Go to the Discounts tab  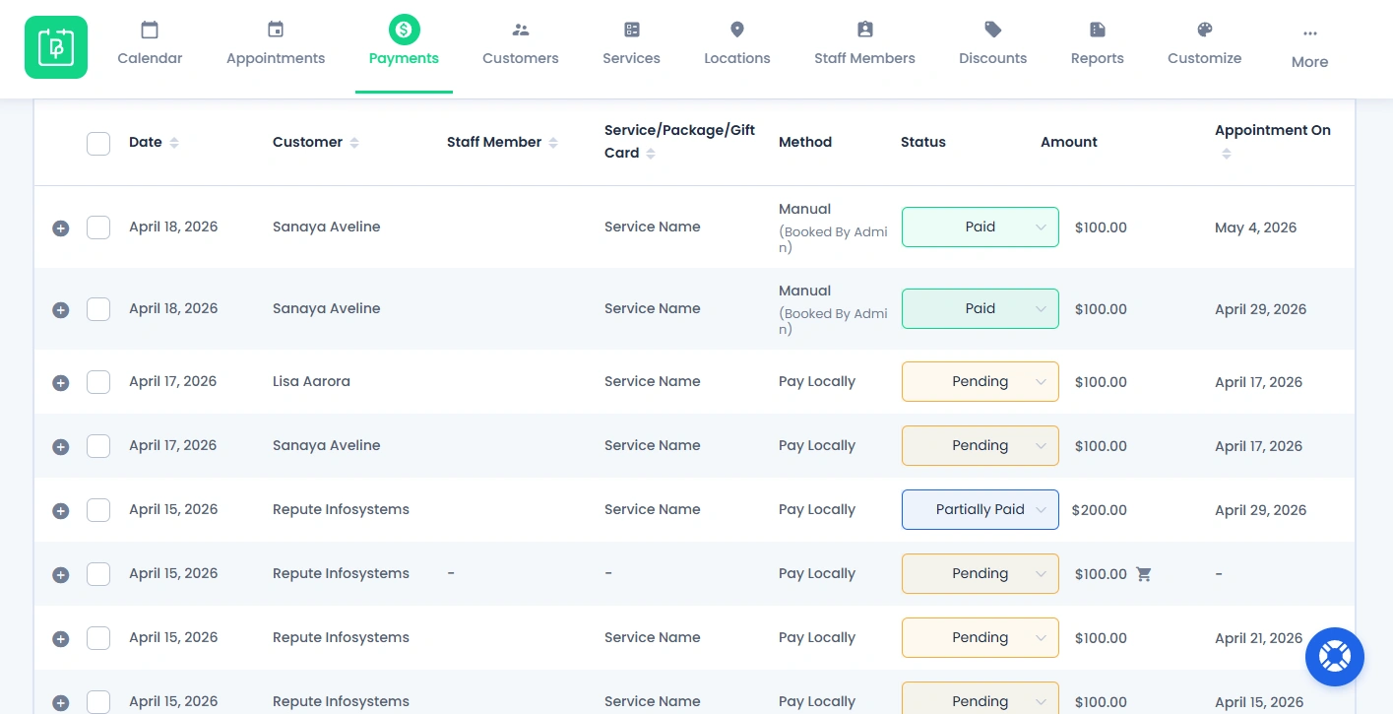(993, 58)
